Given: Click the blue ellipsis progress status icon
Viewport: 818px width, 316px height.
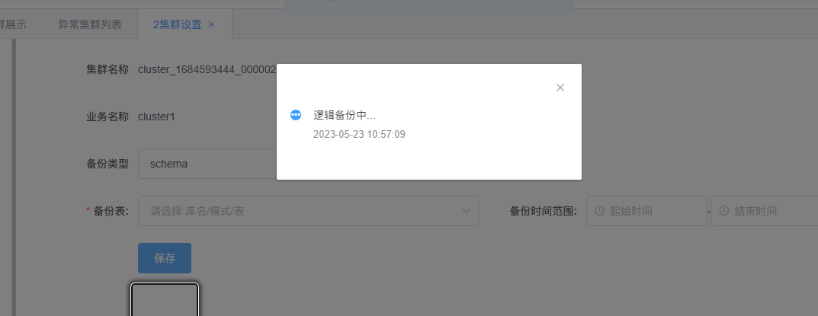Looking at the screenshot, I should [x=296, y=115].
